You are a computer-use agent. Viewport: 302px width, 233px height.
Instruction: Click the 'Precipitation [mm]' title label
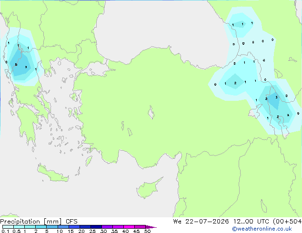pyautogui.click(x=31, y=222)
